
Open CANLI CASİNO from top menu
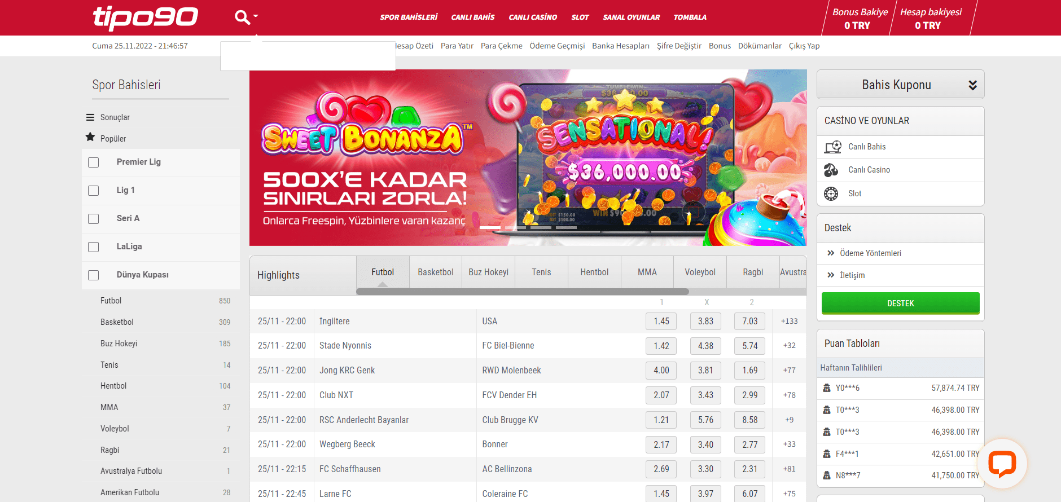coord(532,17)
